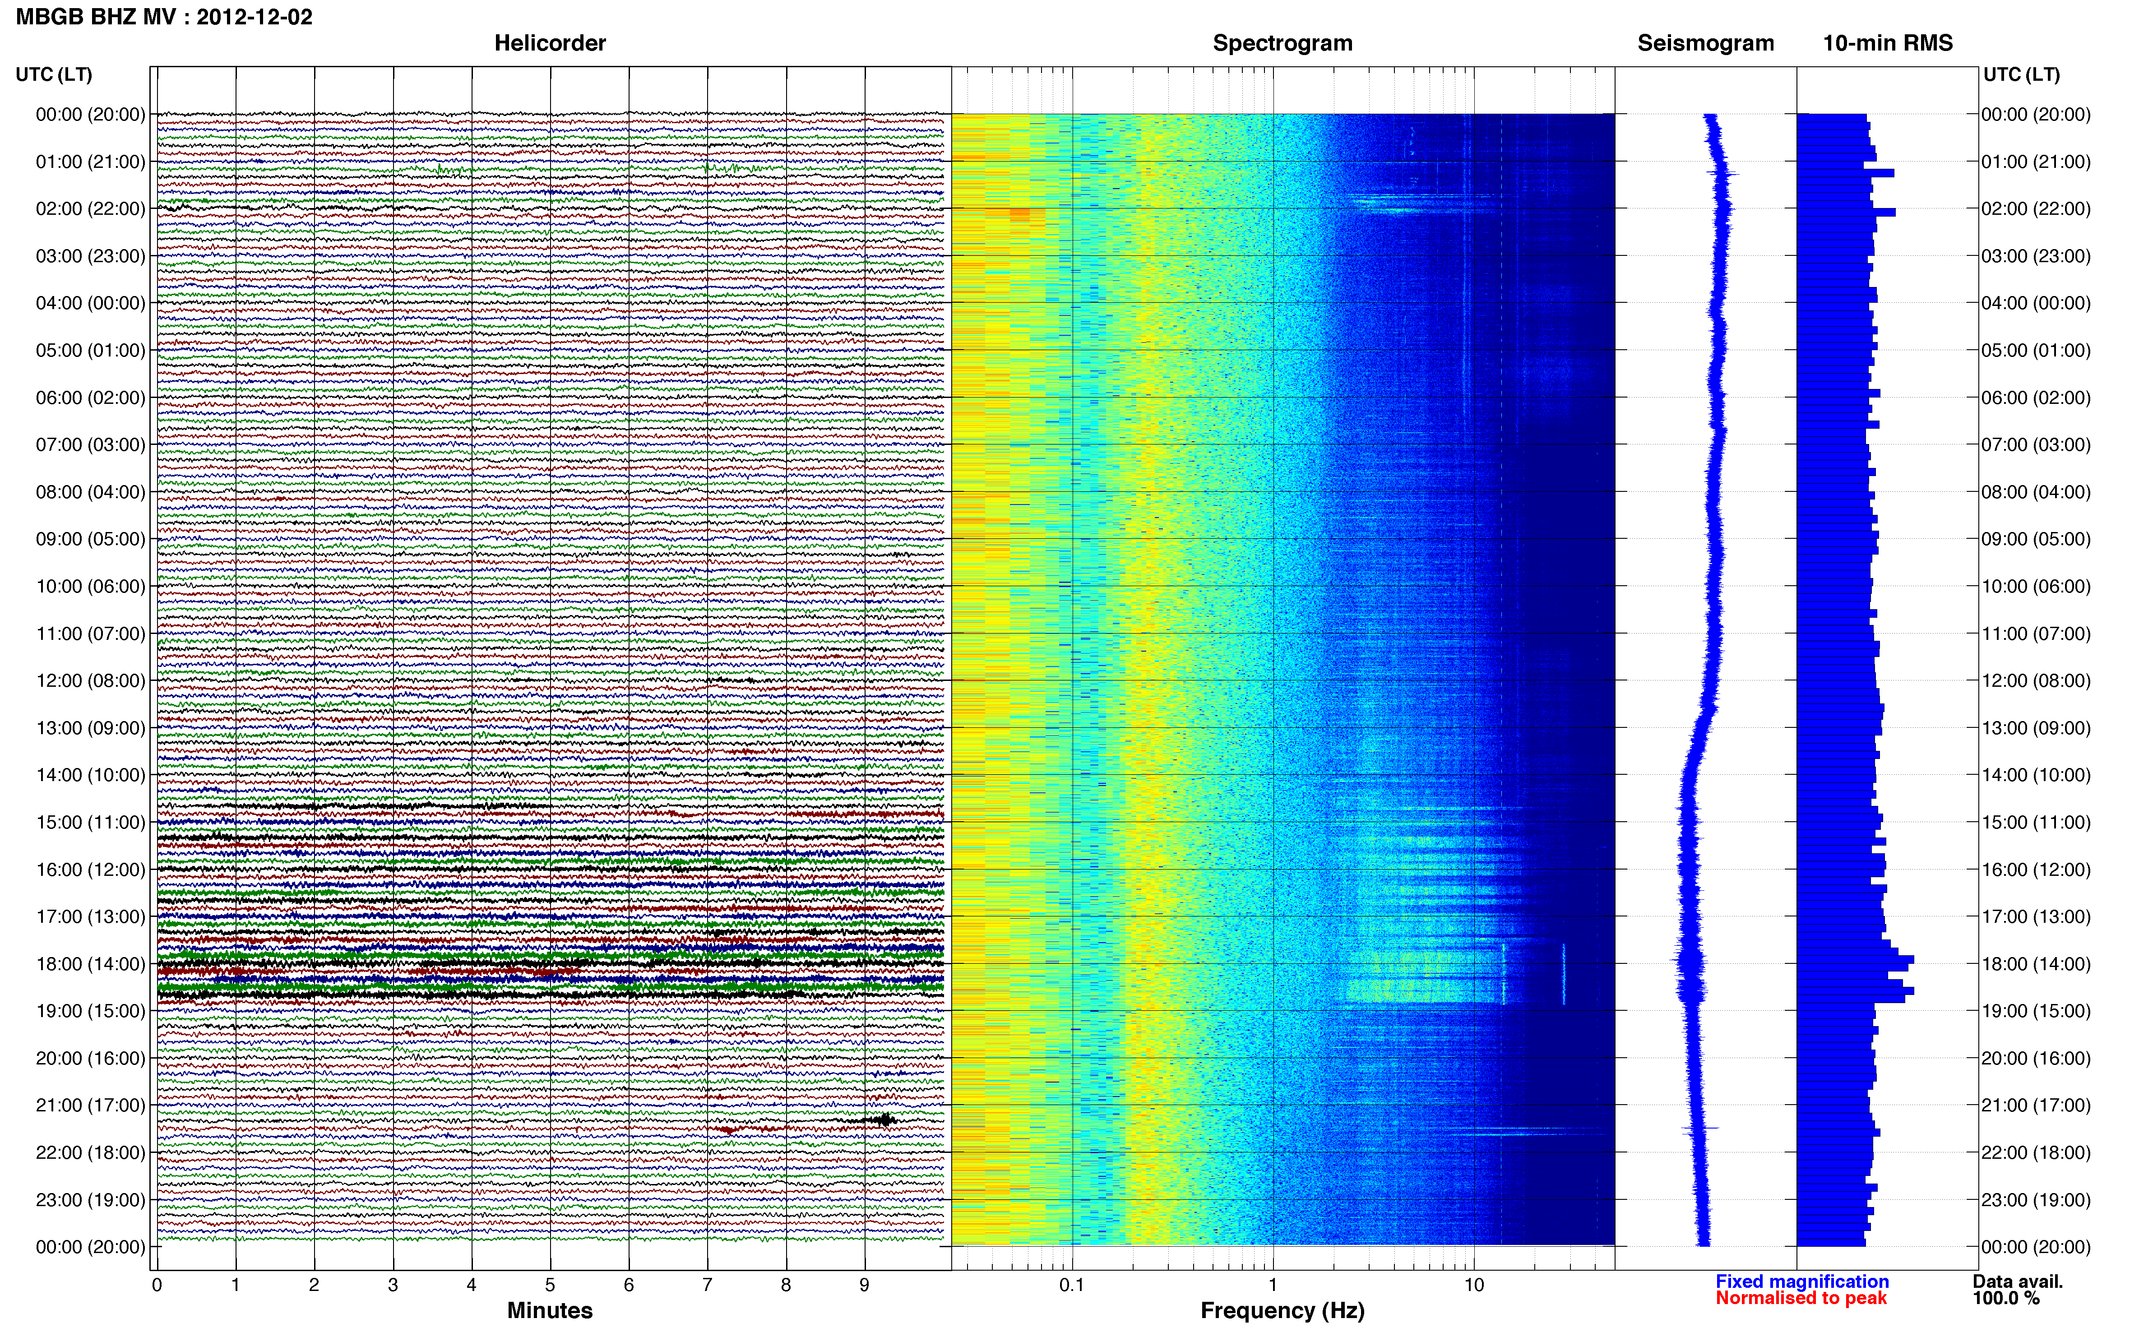The height and width of the screenshot is (1337, 2139).
Task: Click right time label '19:00 (15:00)'
Action: click(2036, 1011)
